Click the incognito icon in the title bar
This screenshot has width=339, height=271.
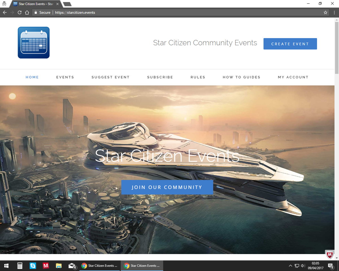[x=4, y=4]
